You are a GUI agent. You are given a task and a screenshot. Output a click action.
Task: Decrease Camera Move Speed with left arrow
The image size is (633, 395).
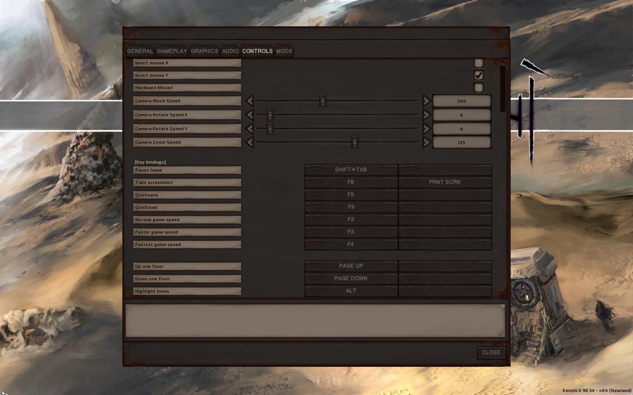click(249, 101)
